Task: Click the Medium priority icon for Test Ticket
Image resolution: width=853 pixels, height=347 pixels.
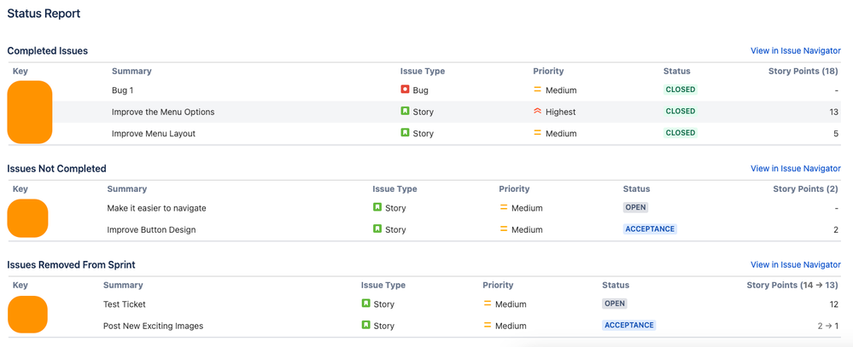Action: (x=488, y=304)
